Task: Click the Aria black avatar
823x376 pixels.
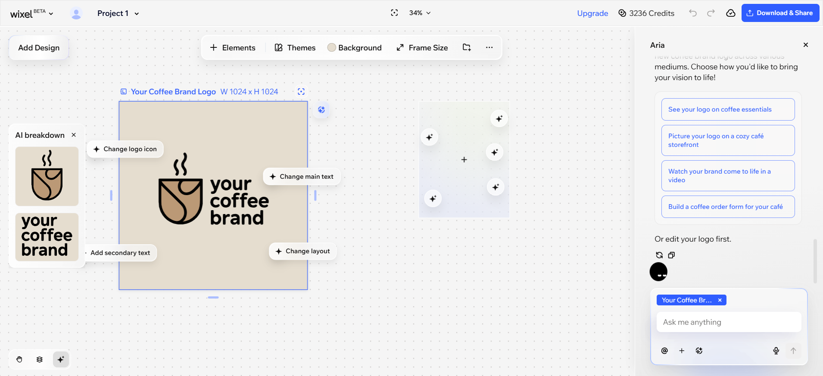Action: (658, 272)
